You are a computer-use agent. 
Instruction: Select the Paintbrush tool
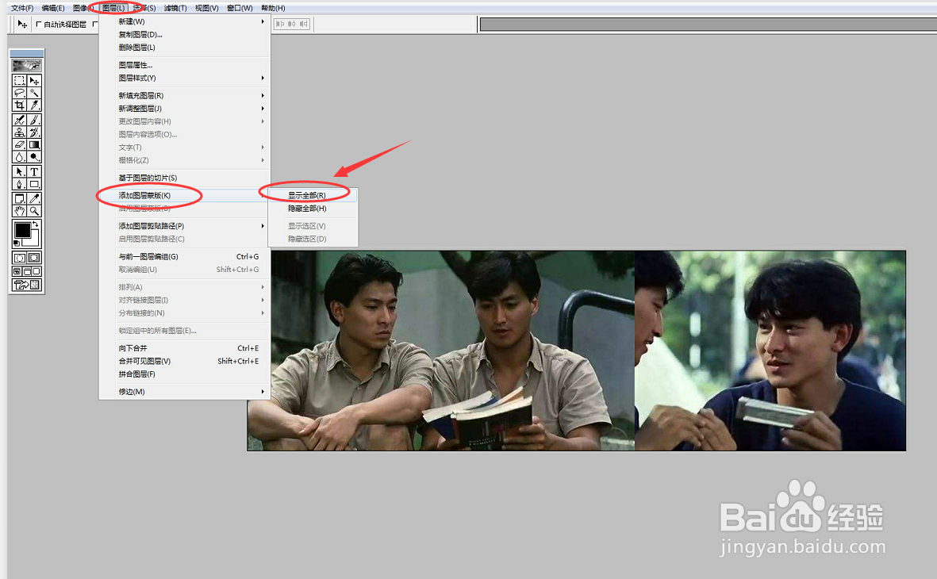click(35, 120)
